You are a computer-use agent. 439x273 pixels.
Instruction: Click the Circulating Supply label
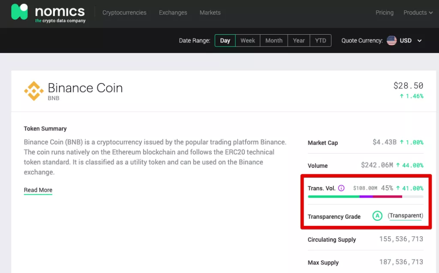pyautogui.click(x=332, y=240)
